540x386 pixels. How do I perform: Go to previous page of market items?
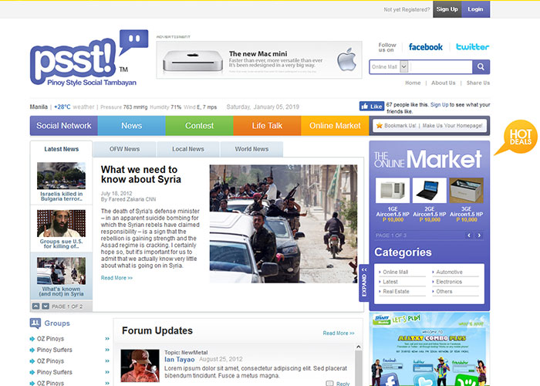467,235
